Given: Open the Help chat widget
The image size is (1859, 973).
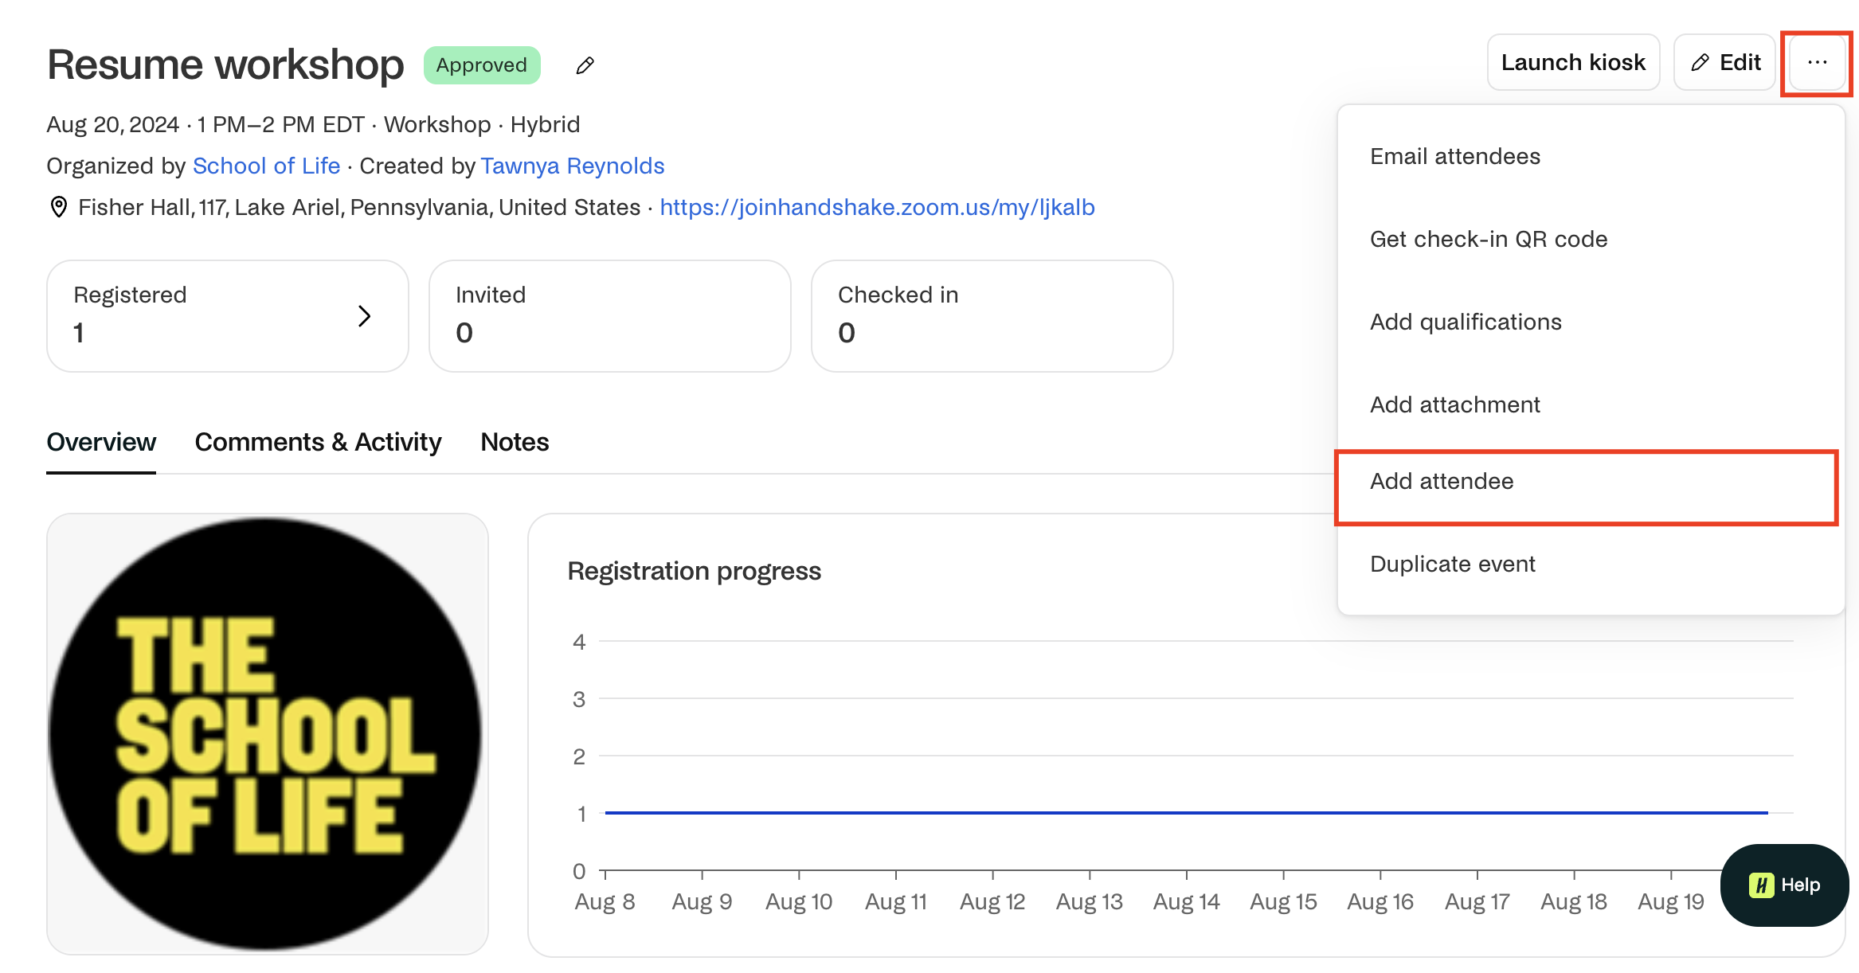Looking at the screenshot, I should 1783,885.
